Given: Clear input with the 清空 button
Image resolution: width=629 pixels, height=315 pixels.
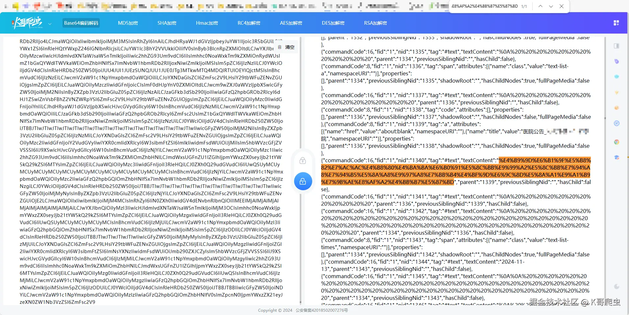Looking at the screenshot, I should (287, 47).
